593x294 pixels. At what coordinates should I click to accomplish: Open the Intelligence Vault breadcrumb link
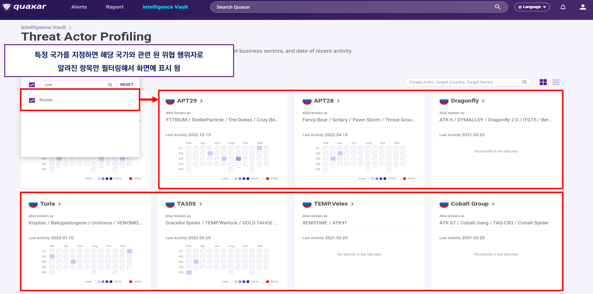point(43,27)
